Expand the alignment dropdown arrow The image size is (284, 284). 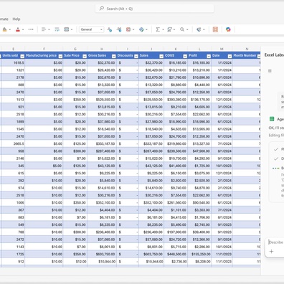(x=49, y=29)
